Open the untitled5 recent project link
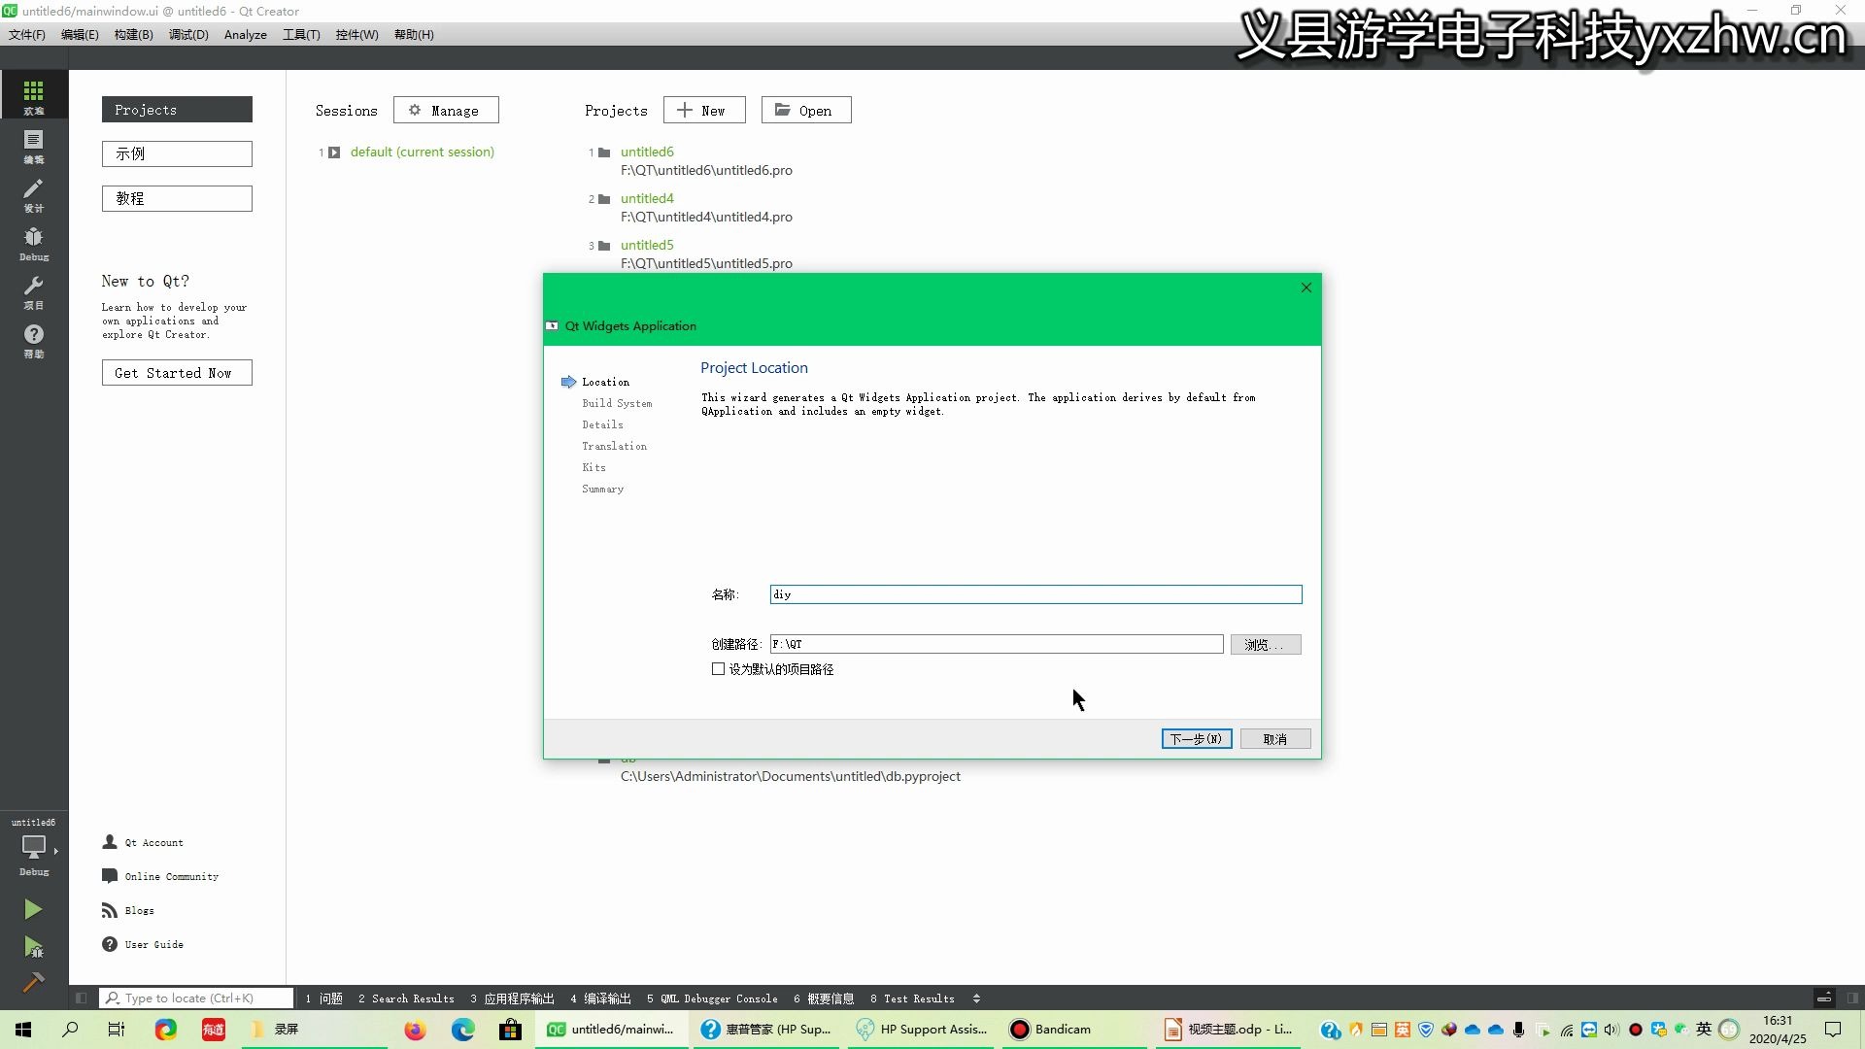The image size is (1865, 1049). [647, 246]
